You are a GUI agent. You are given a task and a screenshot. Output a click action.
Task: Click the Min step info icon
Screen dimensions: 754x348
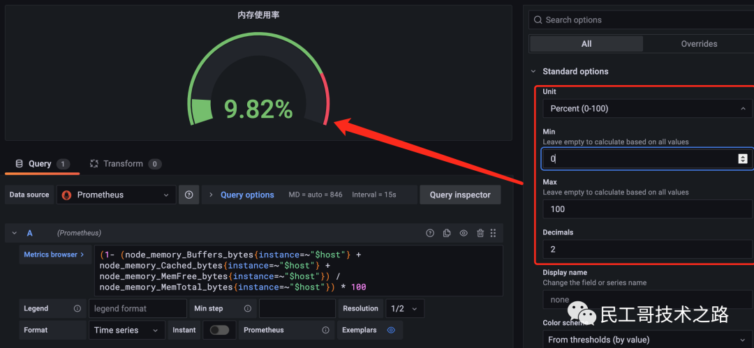point(248,308)
